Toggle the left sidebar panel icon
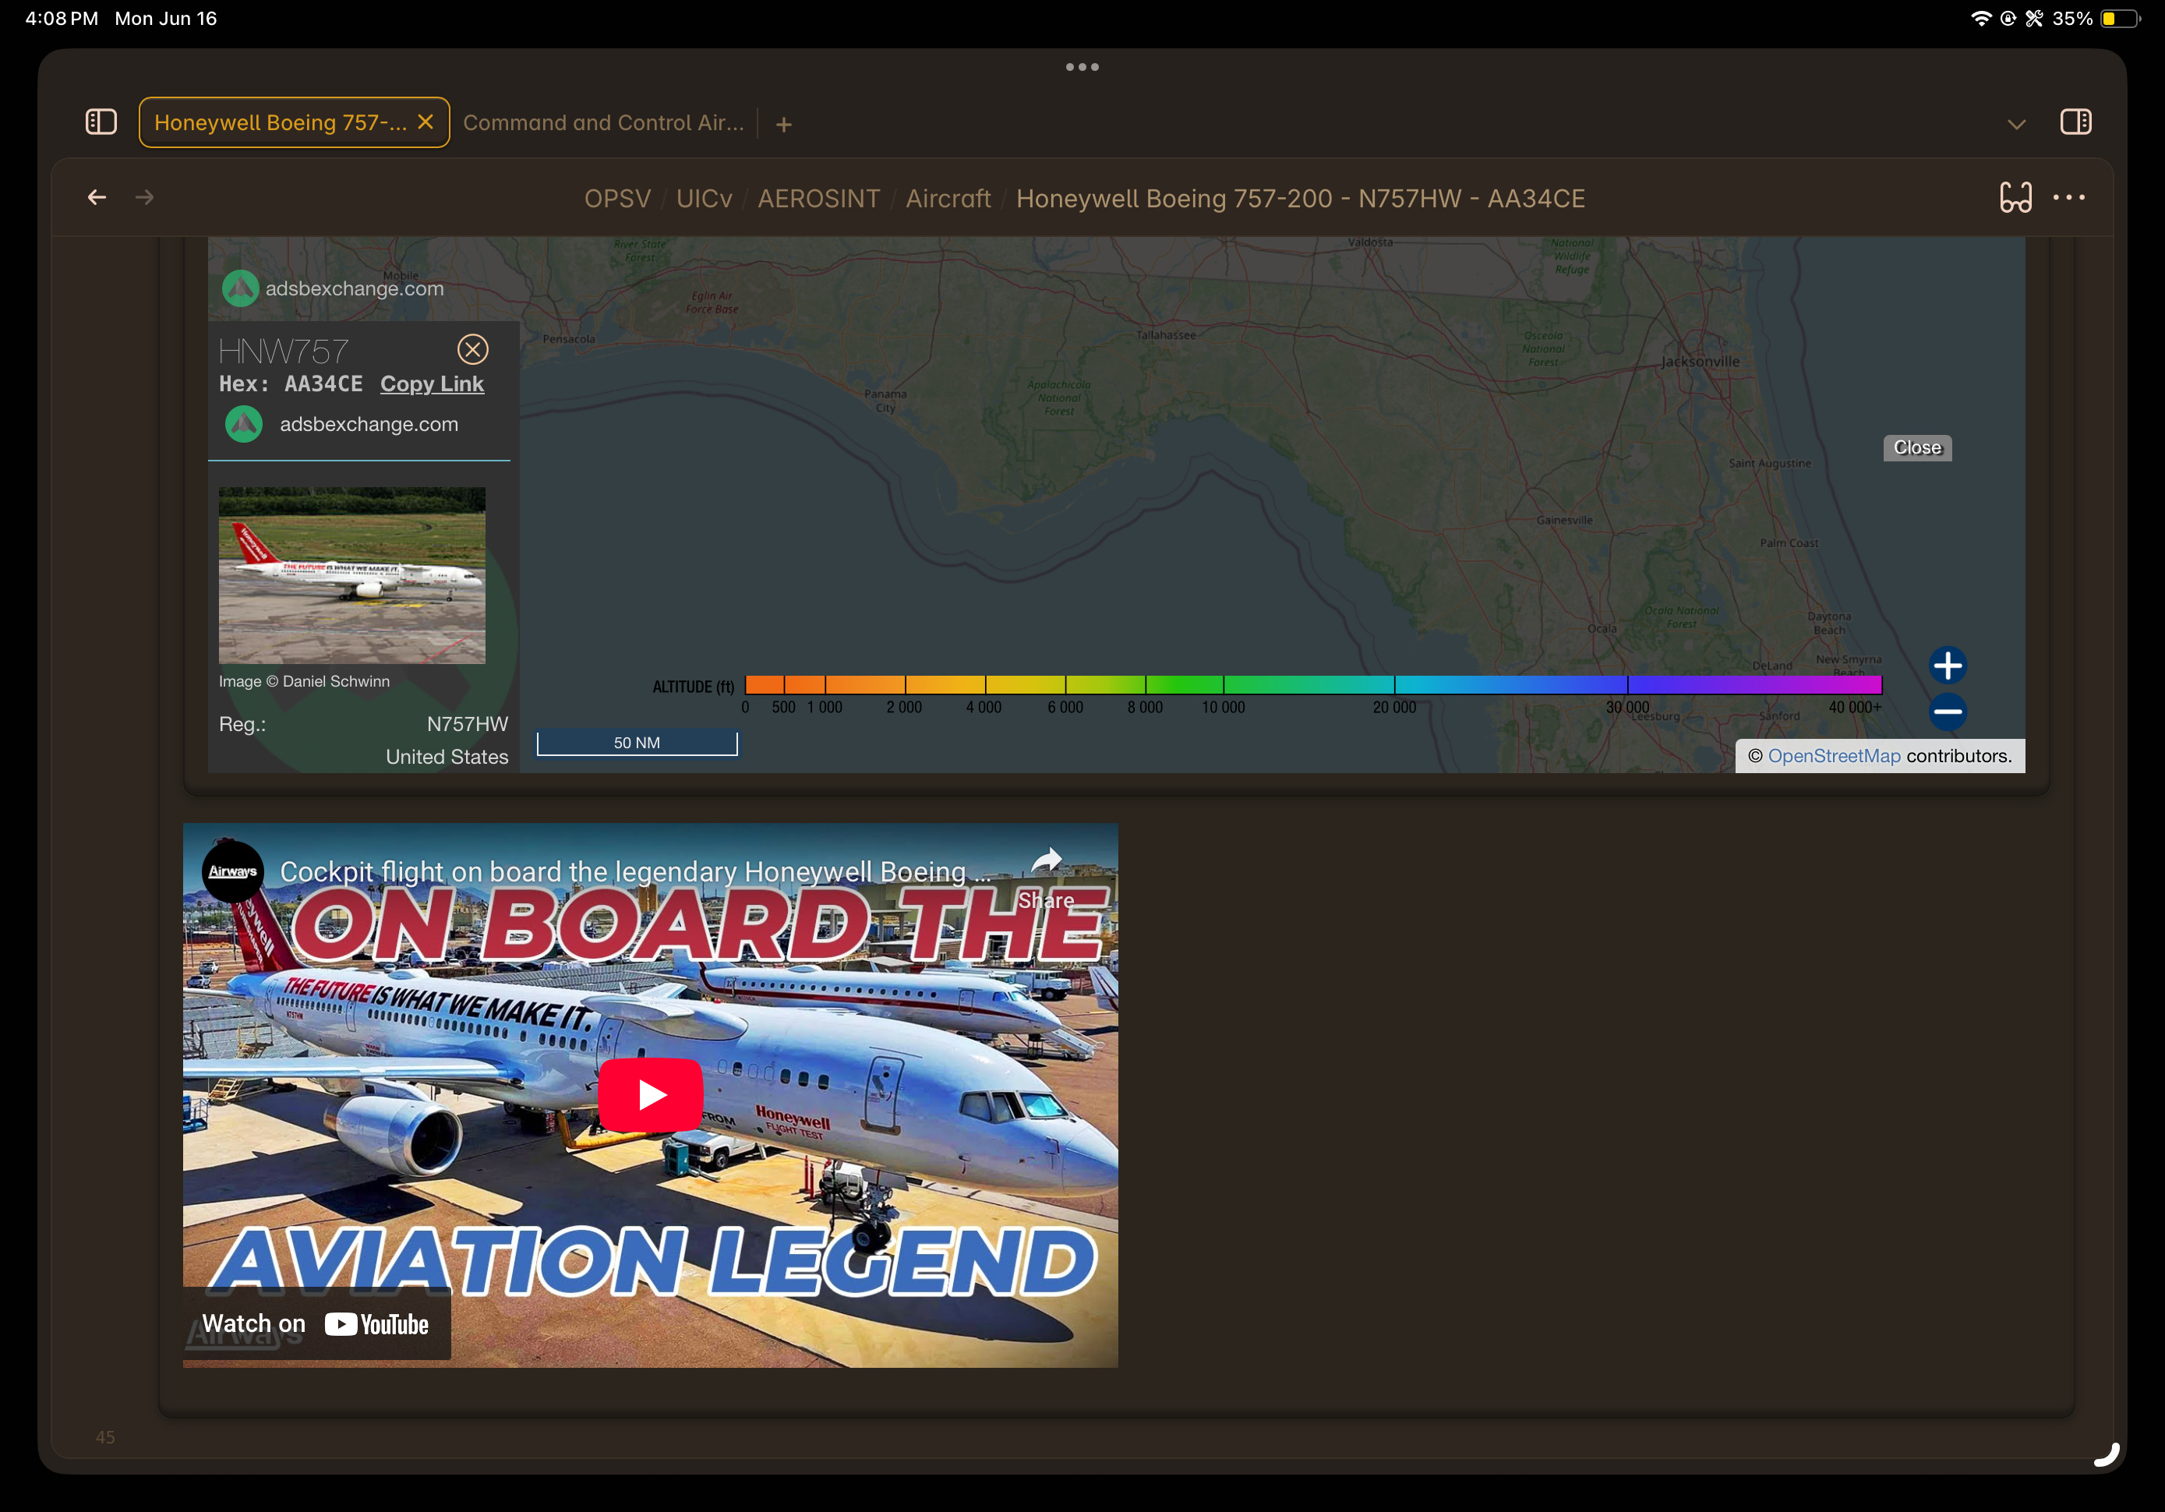This screenshot has height=1512, width=2165. [101, 122]
